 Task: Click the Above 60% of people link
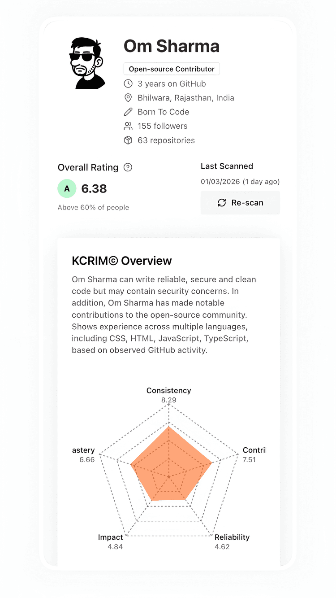[93, 207]
